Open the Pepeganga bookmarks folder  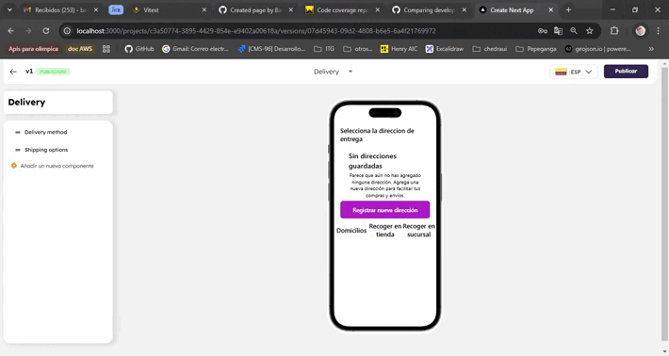[x=536, y=49]
